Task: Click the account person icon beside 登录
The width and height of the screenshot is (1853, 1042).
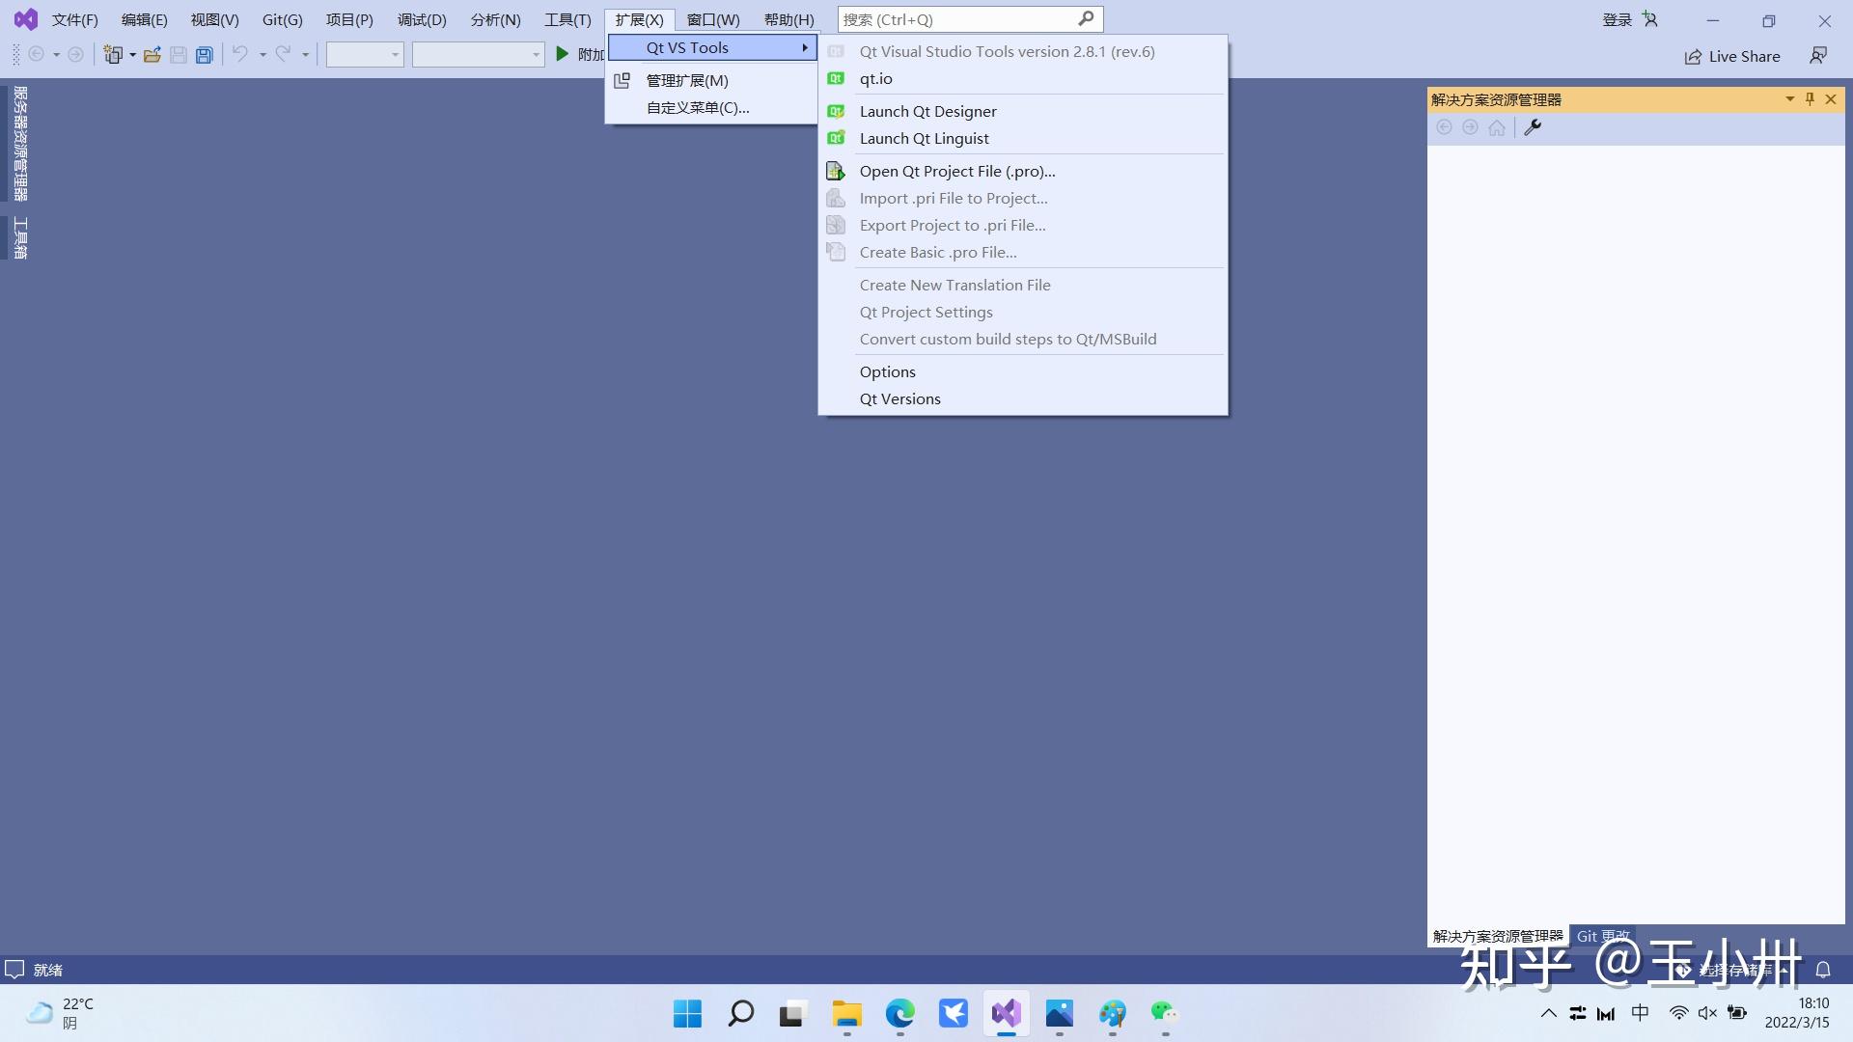Action: coord(1650,19)
